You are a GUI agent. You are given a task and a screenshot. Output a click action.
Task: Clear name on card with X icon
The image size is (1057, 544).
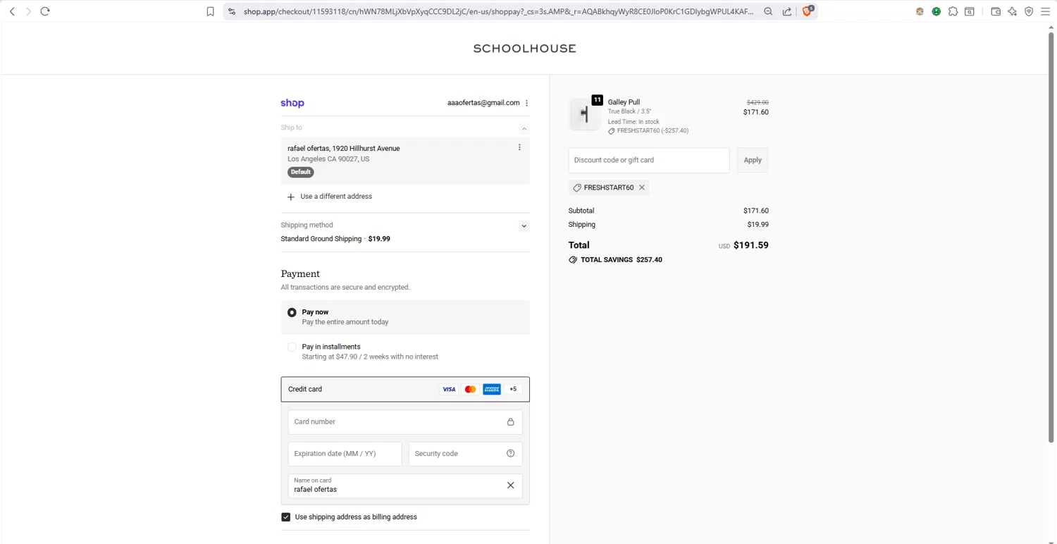[x=511, y=486]
